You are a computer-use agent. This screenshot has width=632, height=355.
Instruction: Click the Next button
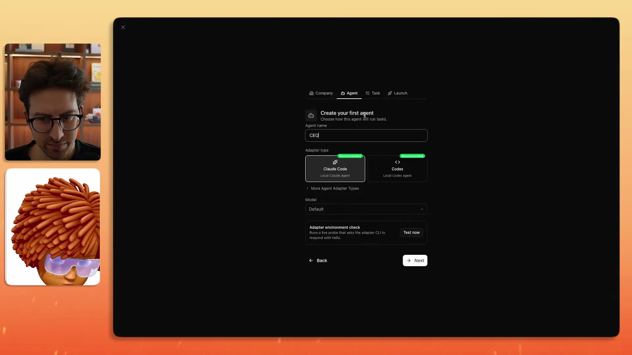pos(415,260)
